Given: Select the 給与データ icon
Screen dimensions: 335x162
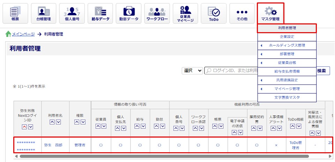Looking at the screenshot, I should (x=100, y=13).
